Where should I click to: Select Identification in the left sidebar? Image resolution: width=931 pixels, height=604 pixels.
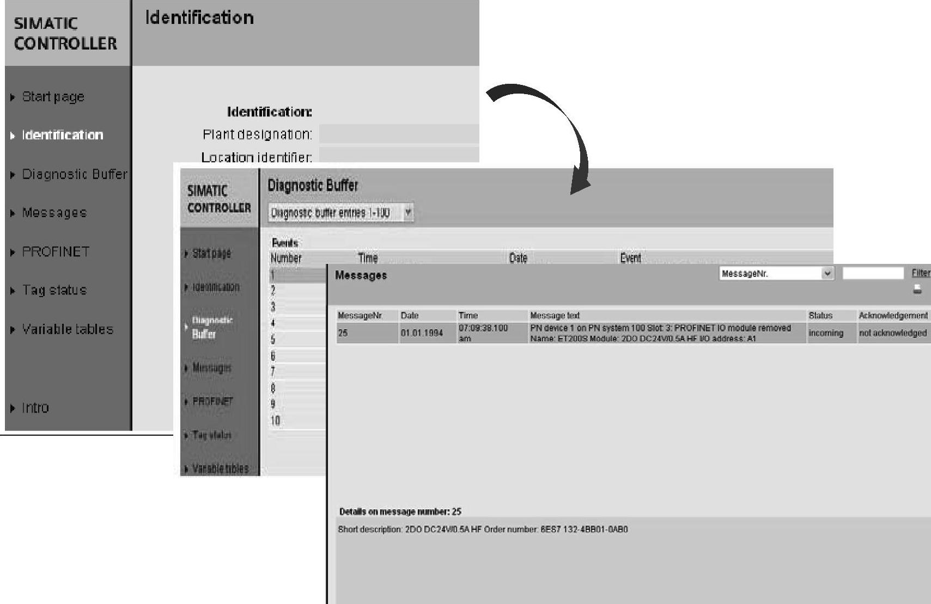pos(62,135)
